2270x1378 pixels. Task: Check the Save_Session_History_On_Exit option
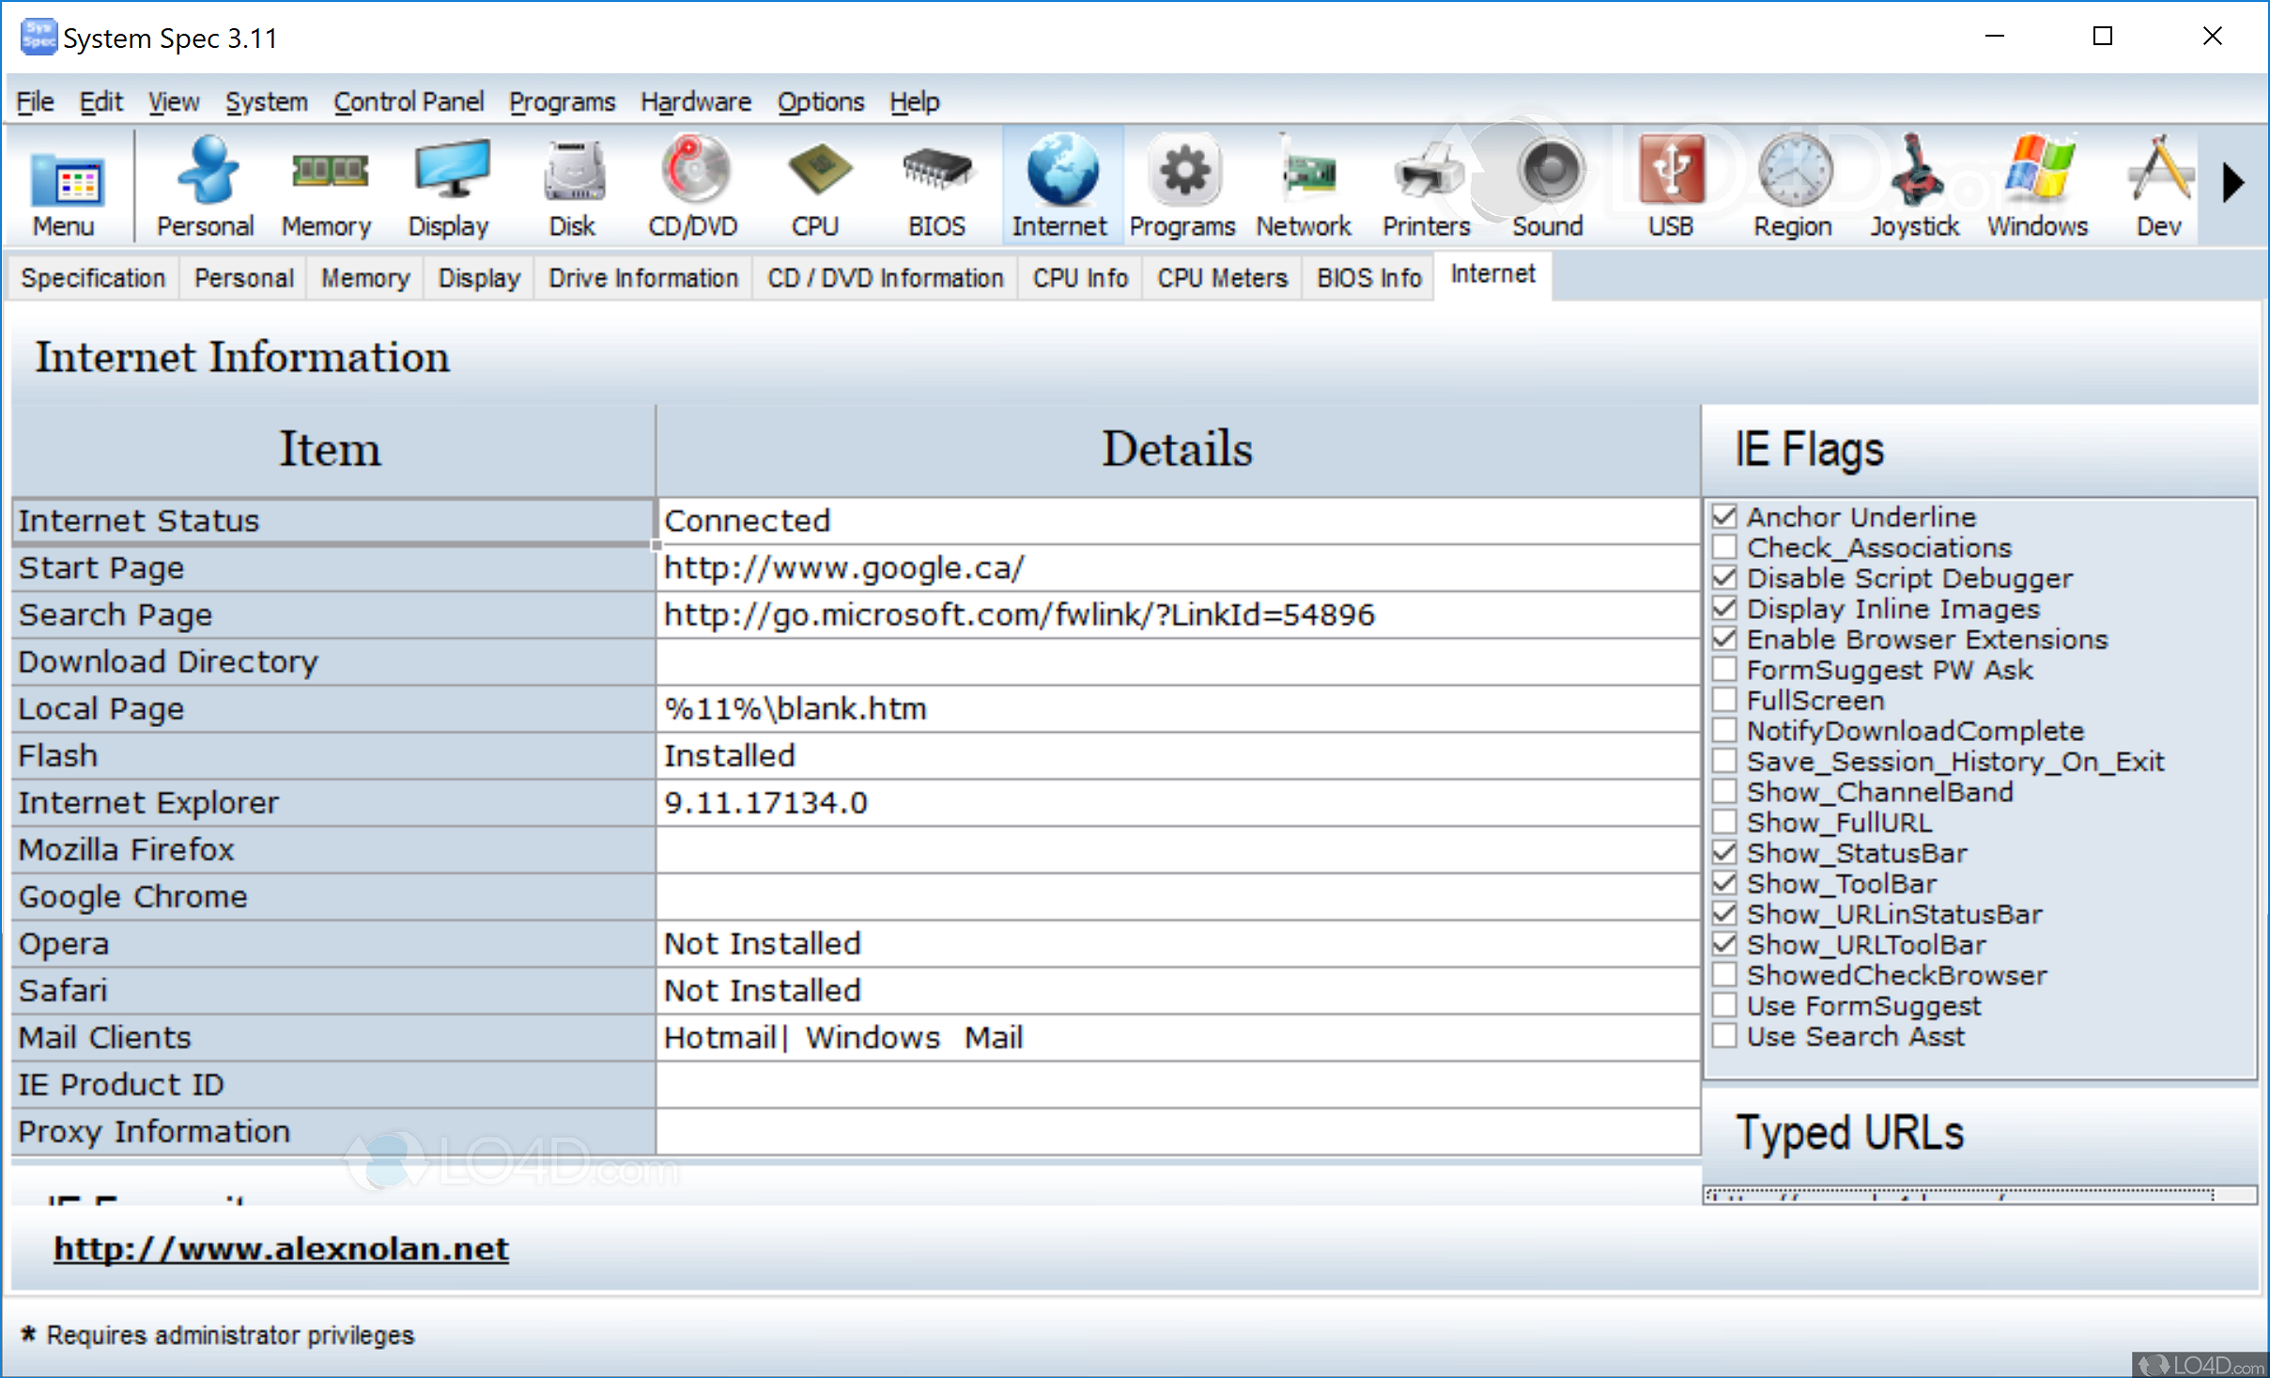tap(1724, 760)
